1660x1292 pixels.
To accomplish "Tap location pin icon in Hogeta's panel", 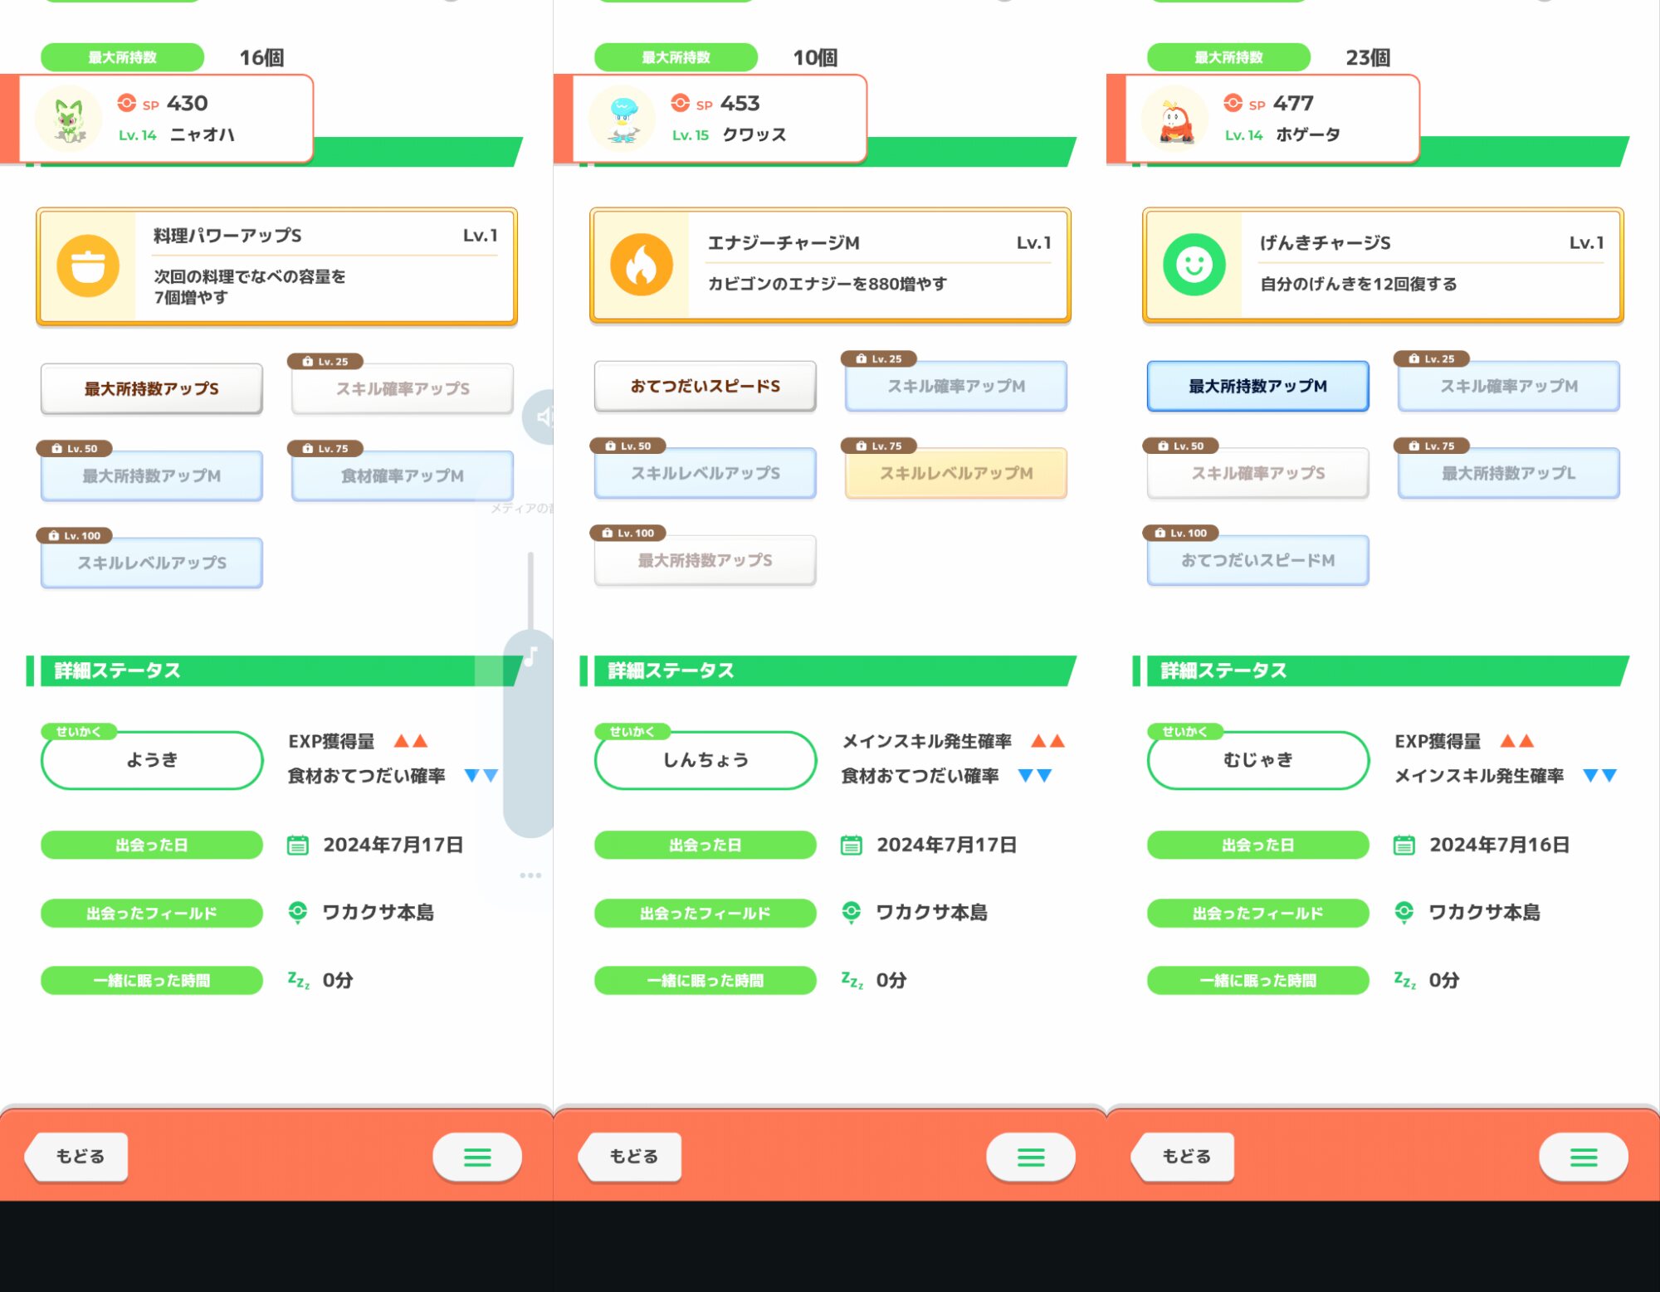I will point(1404,913).
